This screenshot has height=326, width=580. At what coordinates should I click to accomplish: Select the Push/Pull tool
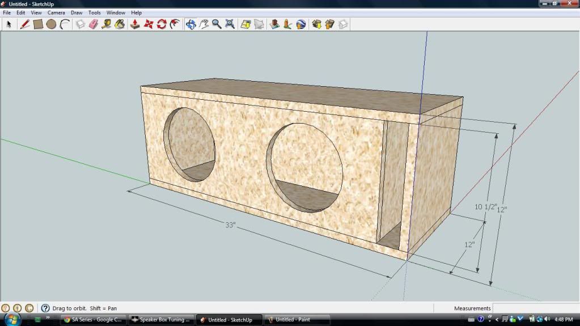coord(135,24)
